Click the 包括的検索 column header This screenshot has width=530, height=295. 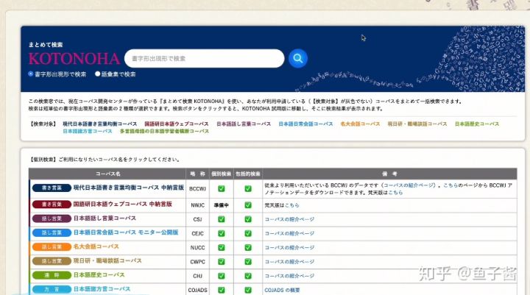click(248, 174)
